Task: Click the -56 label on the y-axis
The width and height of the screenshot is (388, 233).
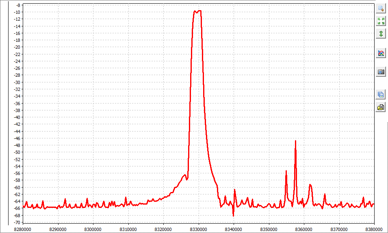Action: [17, 173]
